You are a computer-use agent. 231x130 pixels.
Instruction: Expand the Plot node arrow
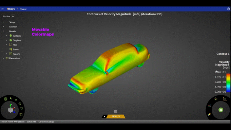tap(7, 45)
